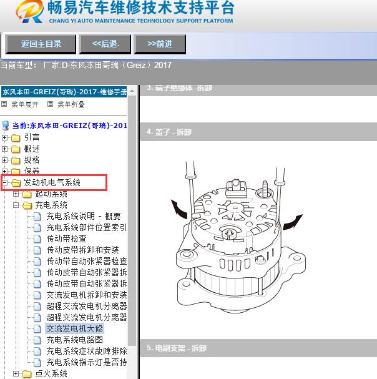Expand the 起动系统 subfolder
377x379 pixels.
point(16,194)
